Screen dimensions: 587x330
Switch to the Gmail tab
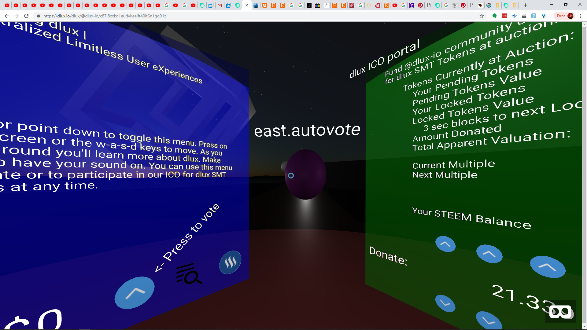[220, 5]
